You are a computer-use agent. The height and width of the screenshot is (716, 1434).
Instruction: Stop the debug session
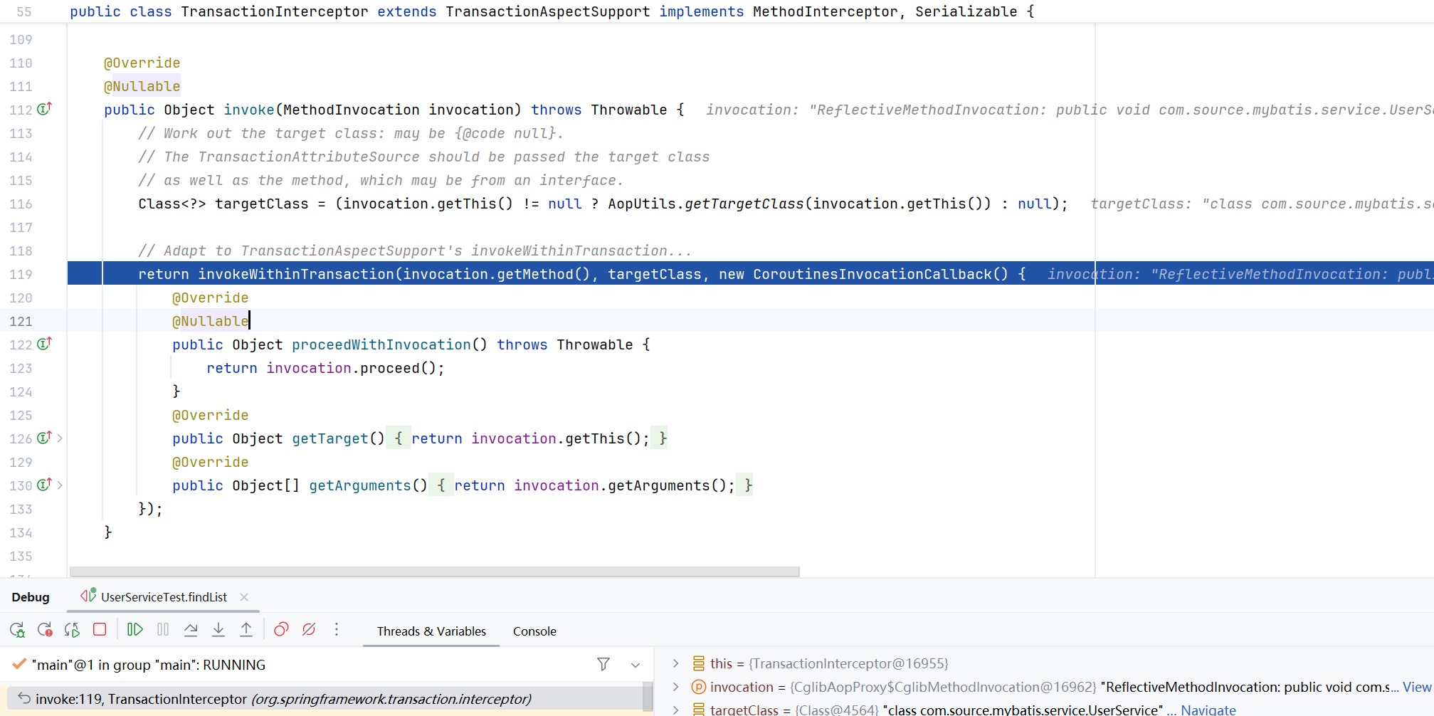coord(100,629)
